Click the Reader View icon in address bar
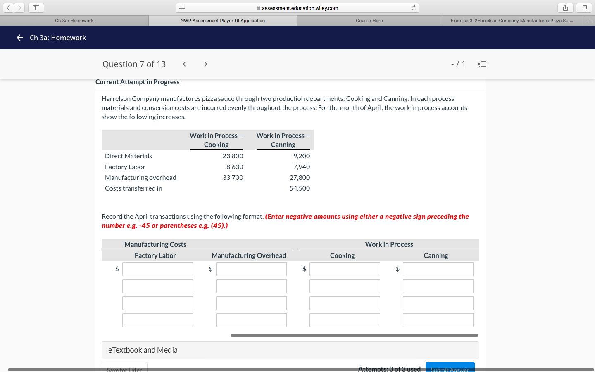This screenshot has width=595, height=372. coord(181,7)
